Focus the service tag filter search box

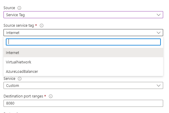83,42
